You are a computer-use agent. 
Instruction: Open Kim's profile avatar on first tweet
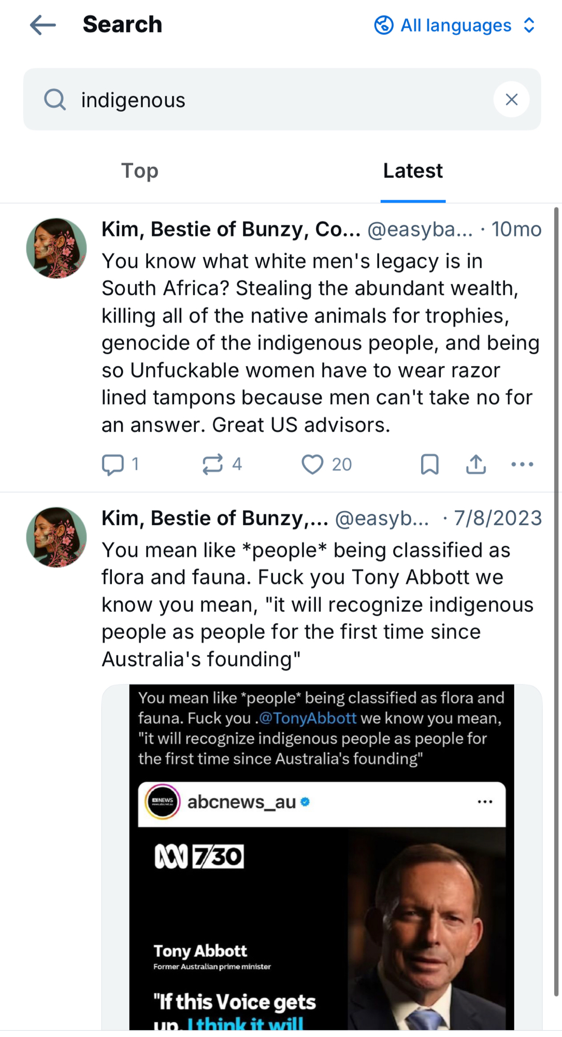pos(56,248)
